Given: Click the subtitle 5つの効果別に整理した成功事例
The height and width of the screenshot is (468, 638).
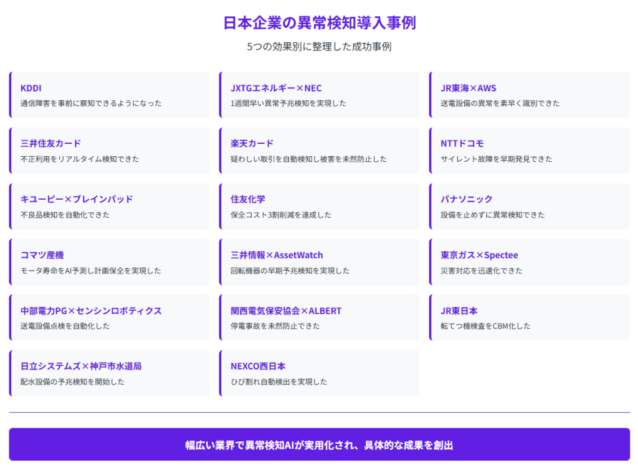Looking at the screenshot, I should point(319,47).
